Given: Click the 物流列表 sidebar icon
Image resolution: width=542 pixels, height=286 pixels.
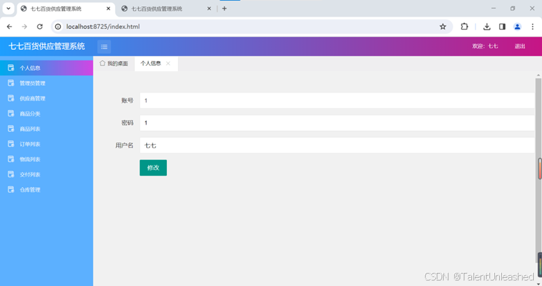Looking at the screenshot, I should [11, 159].
